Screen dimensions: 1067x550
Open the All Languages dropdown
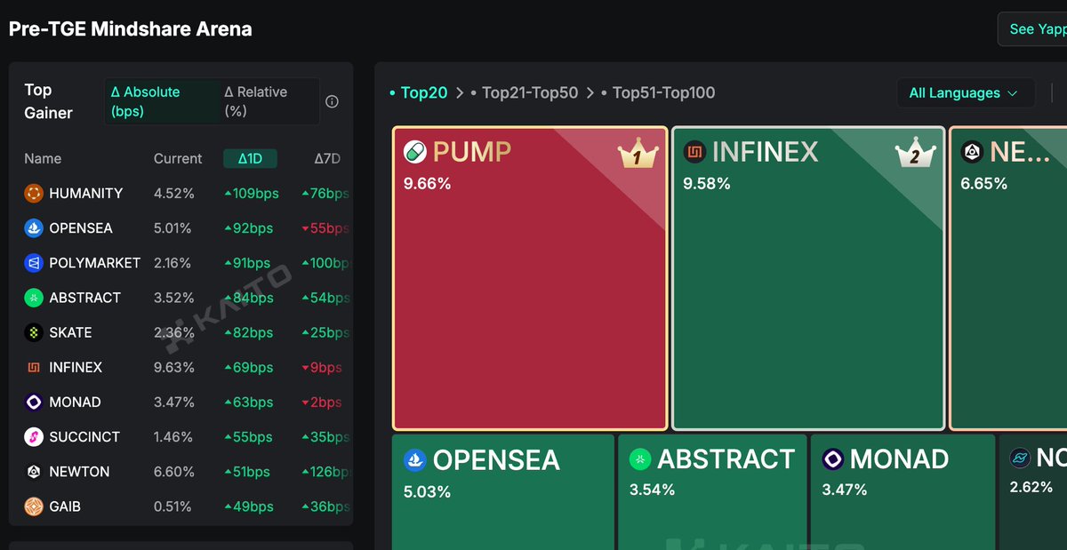click(x=966, y=93)
